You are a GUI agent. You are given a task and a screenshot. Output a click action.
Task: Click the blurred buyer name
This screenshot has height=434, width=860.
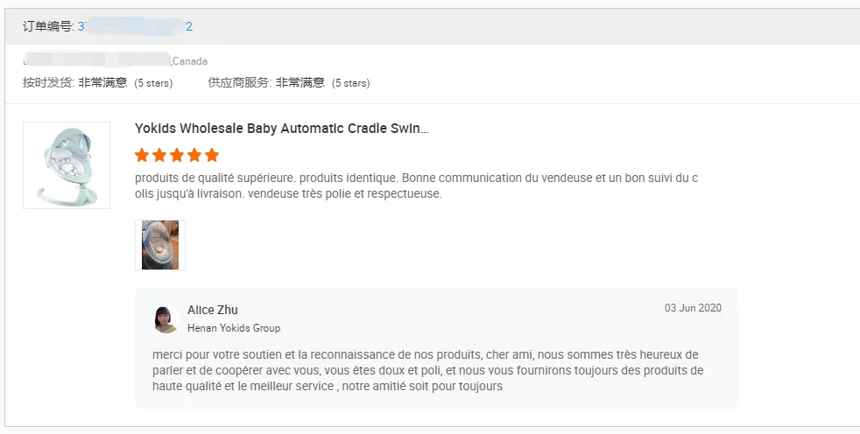click(96, 60)
